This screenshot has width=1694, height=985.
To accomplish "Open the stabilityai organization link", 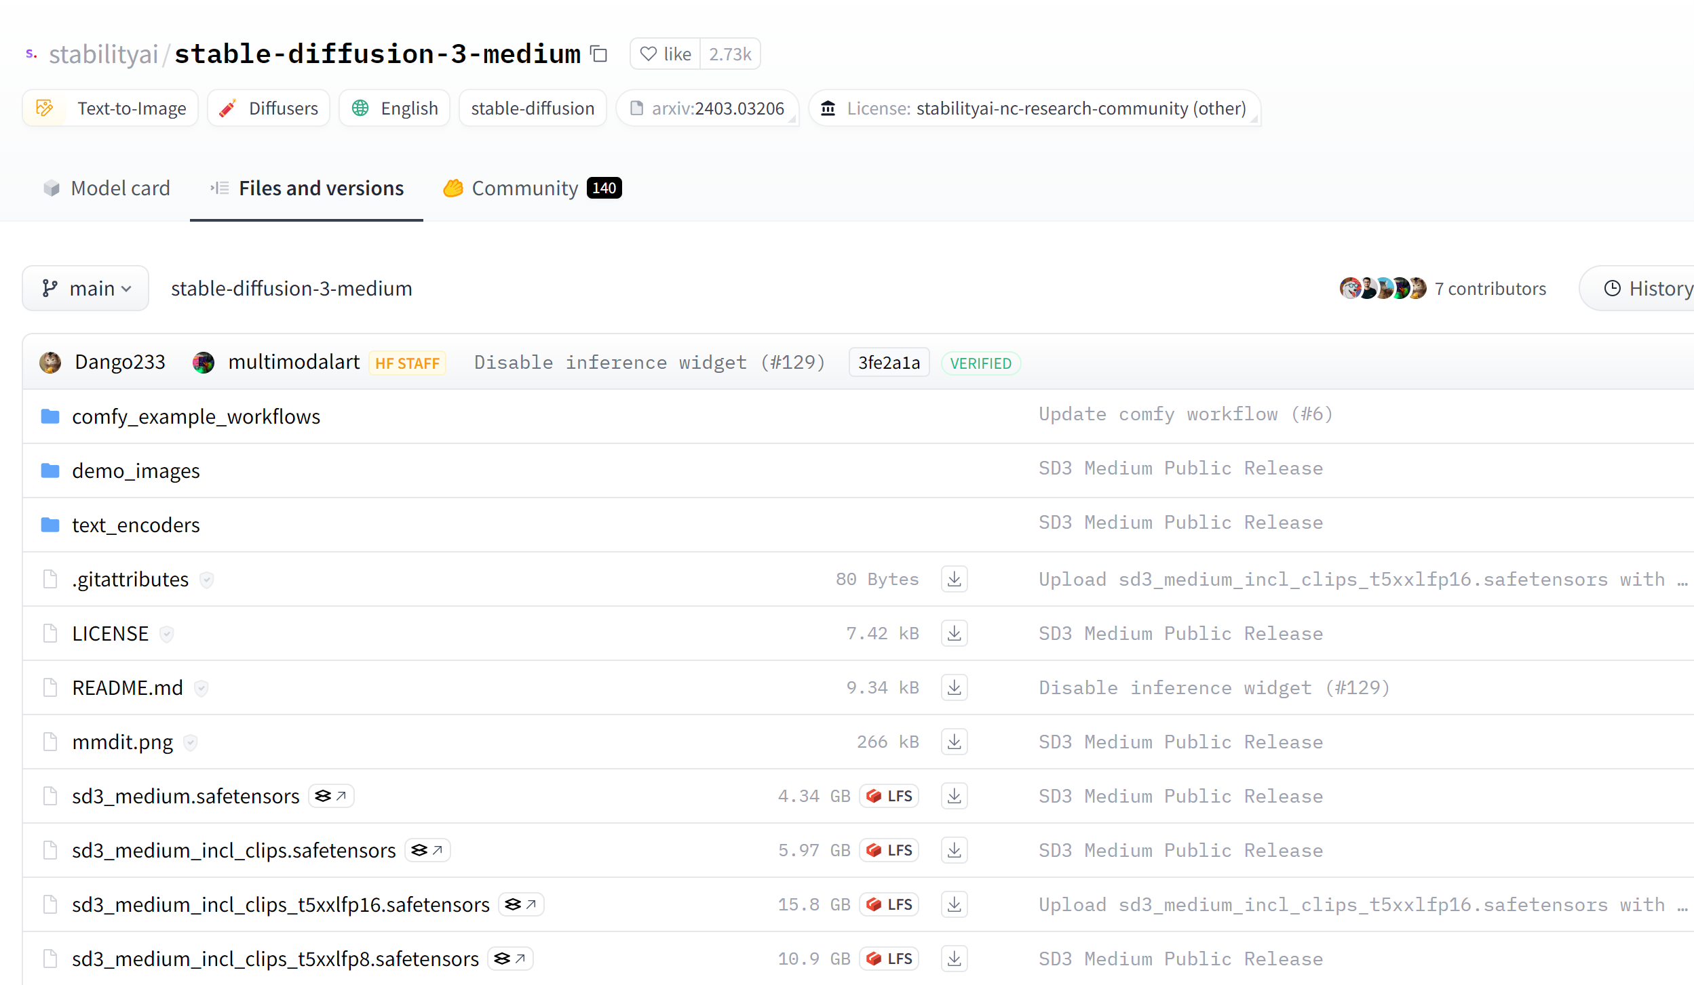I will (x=103, y=54).
